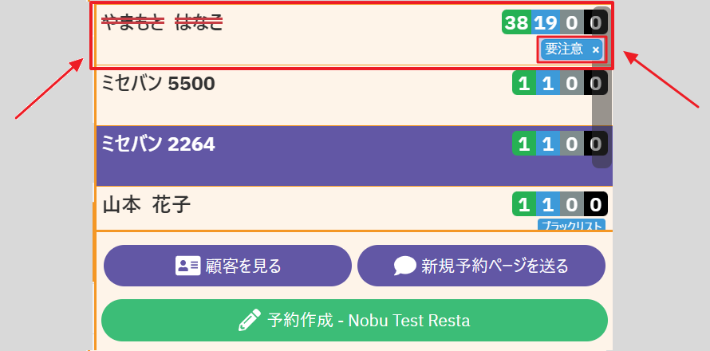This screenshot has width=710, height=351.
Task: Click the ブラックリスト tag on 山本 花子
Action: click(x=571, y=225)
